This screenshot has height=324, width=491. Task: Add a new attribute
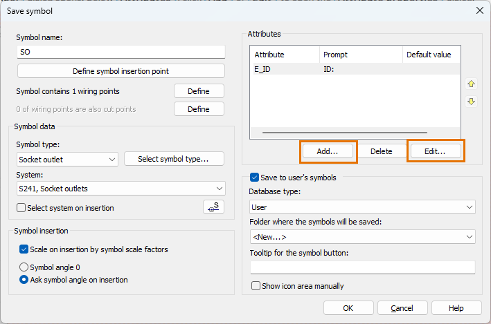(328, 151)
